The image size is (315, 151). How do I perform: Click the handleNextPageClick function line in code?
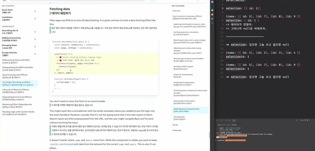71,79
